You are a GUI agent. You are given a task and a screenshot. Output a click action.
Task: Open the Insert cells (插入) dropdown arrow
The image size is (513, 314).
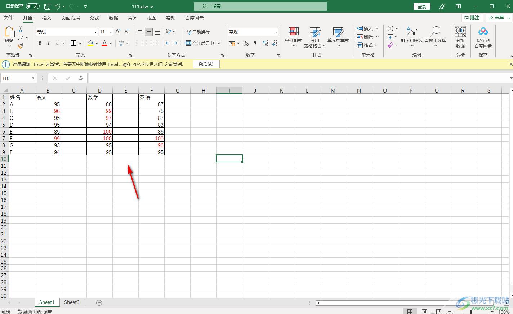point(377,28)
